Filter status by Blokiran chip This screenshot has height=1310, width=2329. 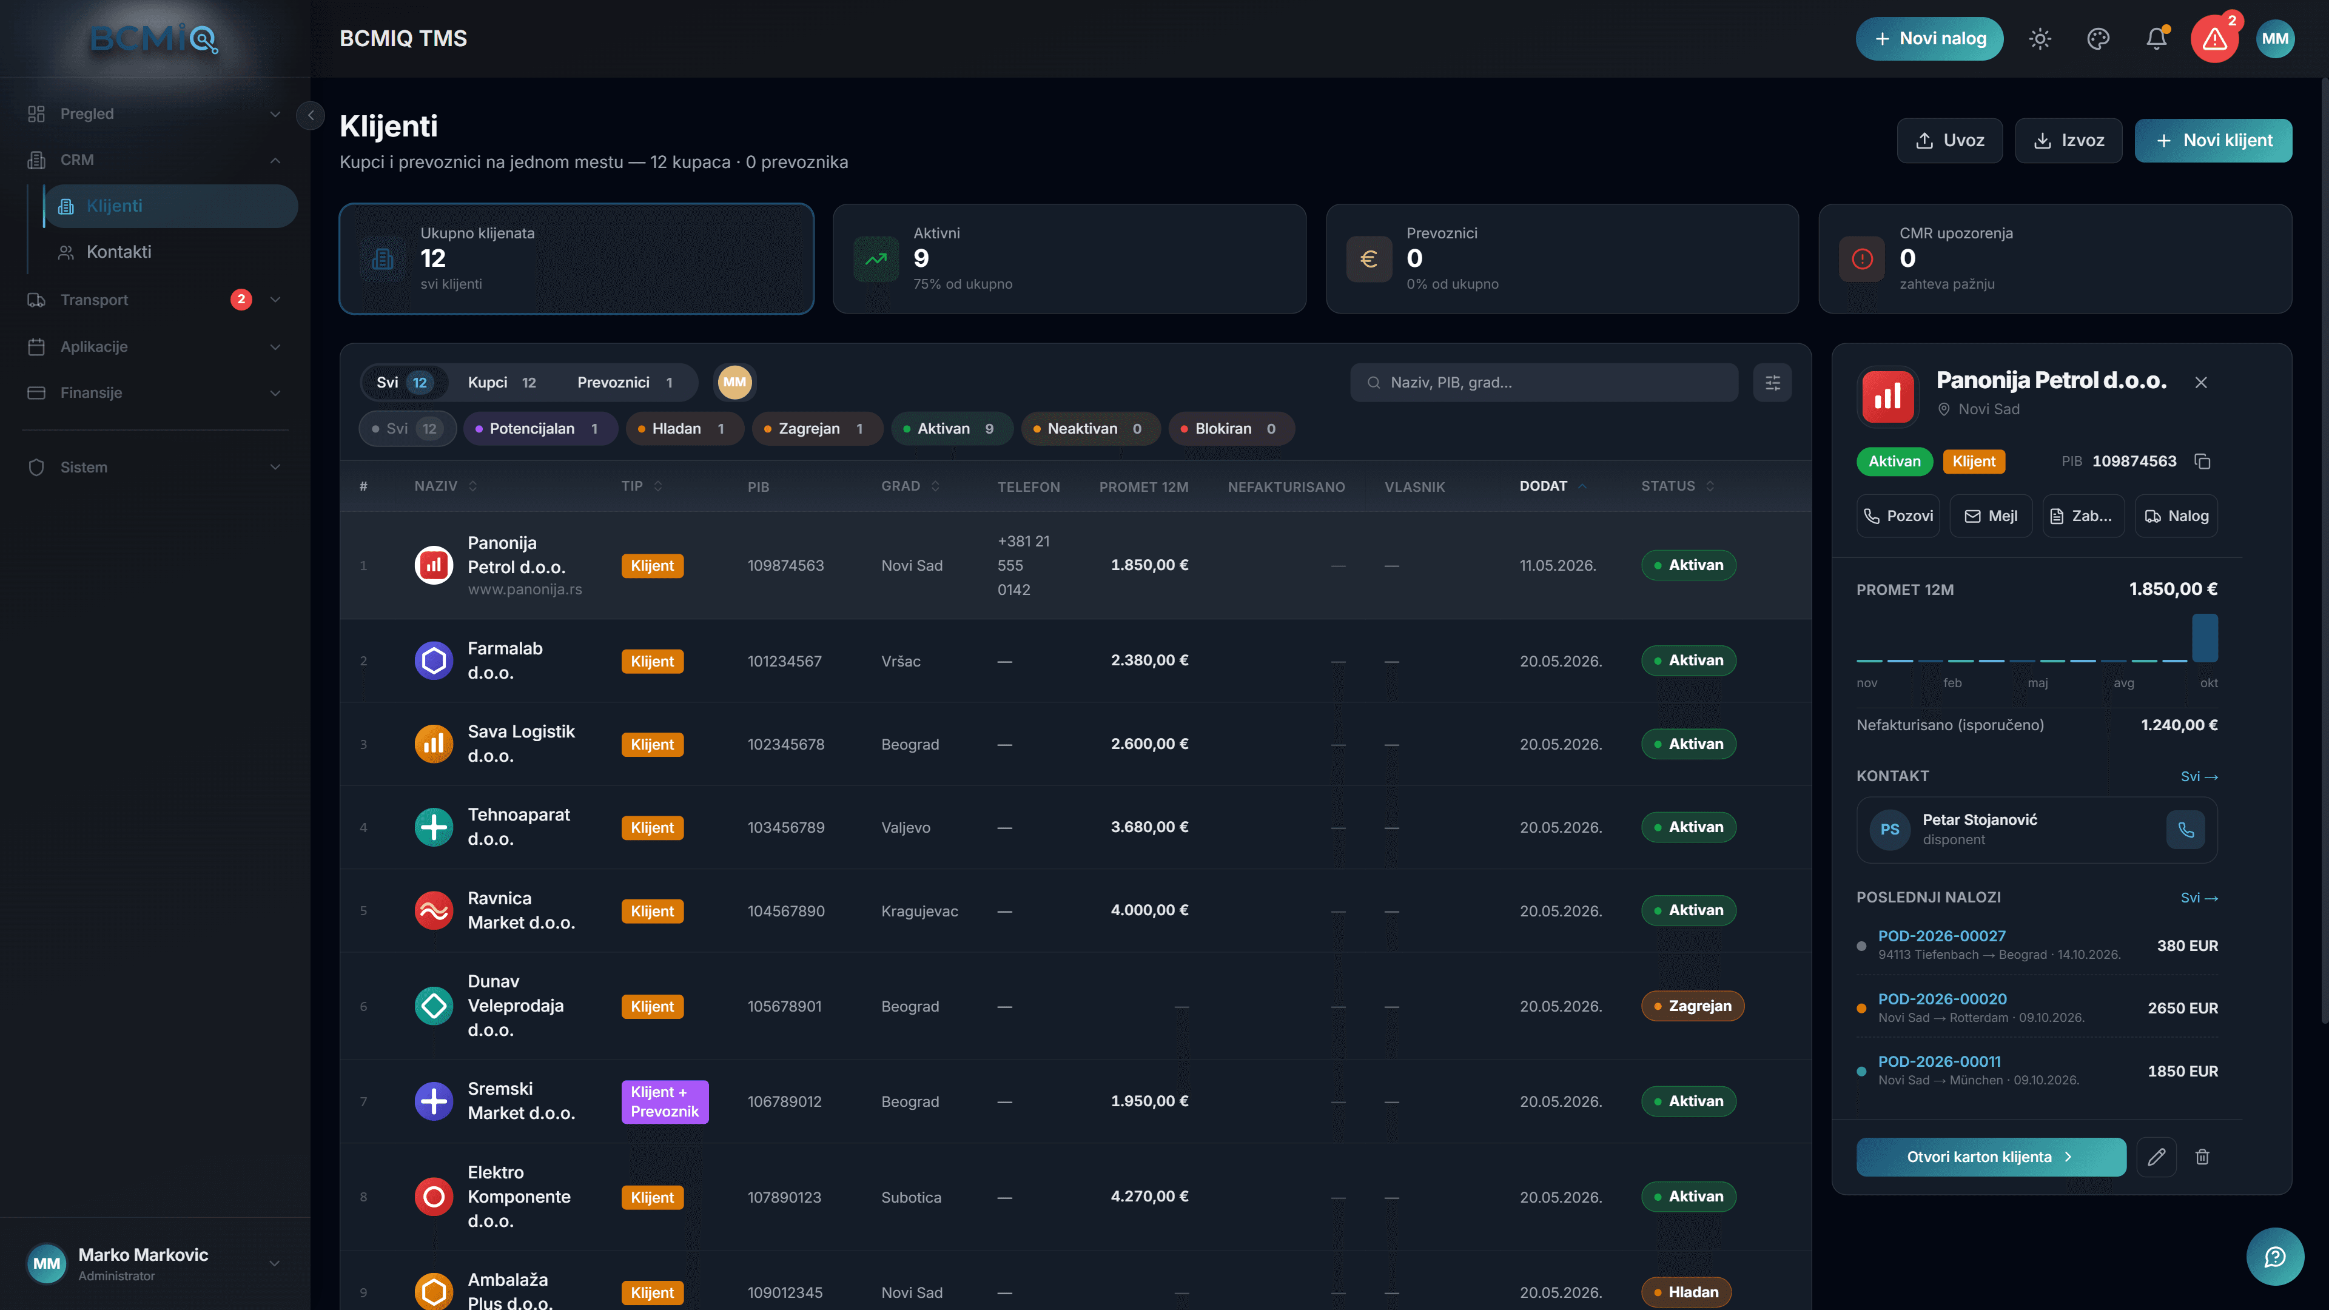(1231, 429)
